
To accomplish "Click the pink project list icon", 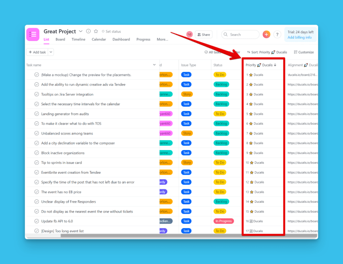I will (32, 34).
